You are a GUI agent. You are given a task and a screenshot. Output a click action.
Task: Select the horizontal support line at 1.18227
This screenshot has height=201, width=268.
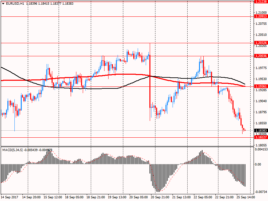(127, 137)
